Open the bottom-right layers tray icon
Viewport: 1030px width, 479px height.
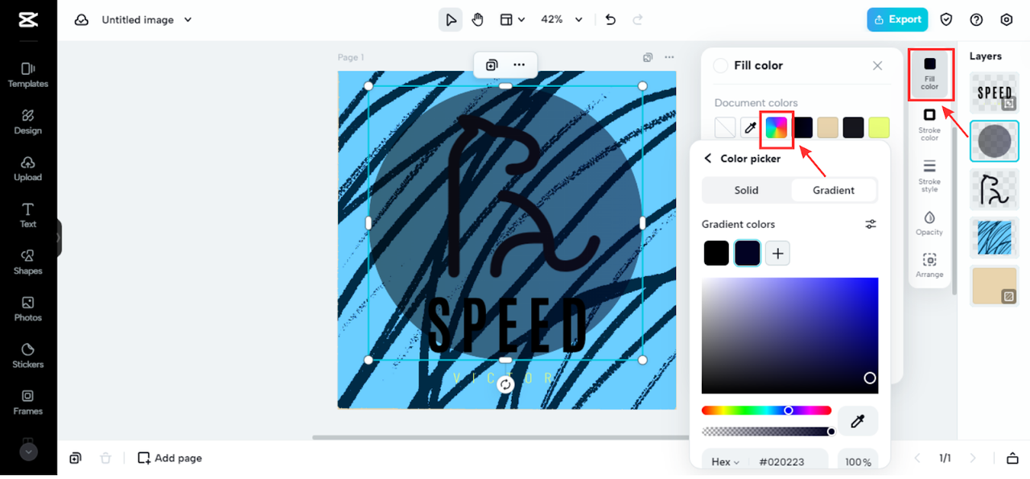[1012, 458]
